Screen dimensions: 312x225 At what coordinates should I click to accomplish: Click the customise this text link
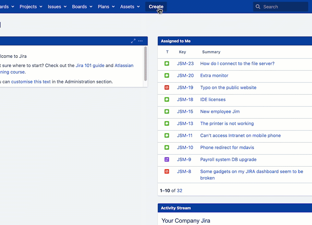click(x=31, y=82)
